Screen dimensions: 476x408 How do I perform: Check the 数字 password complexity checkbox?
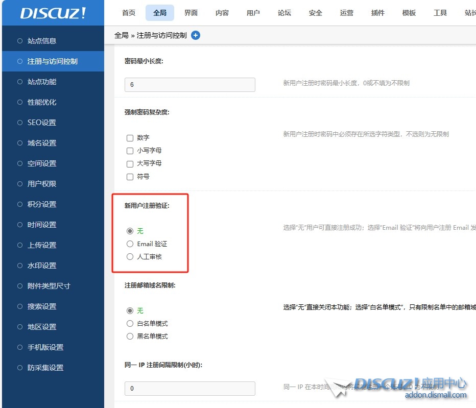pos(130,138)
